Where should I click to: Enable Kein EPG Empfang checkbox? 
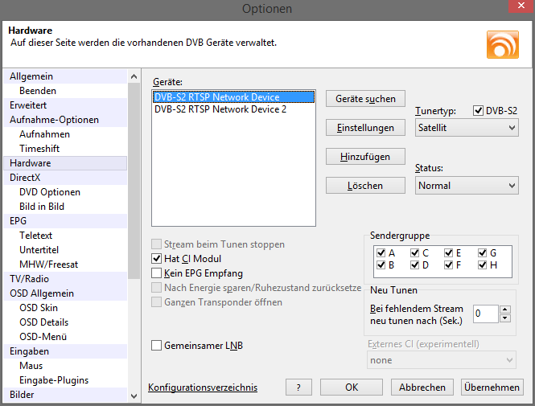[x=157, y=273]
